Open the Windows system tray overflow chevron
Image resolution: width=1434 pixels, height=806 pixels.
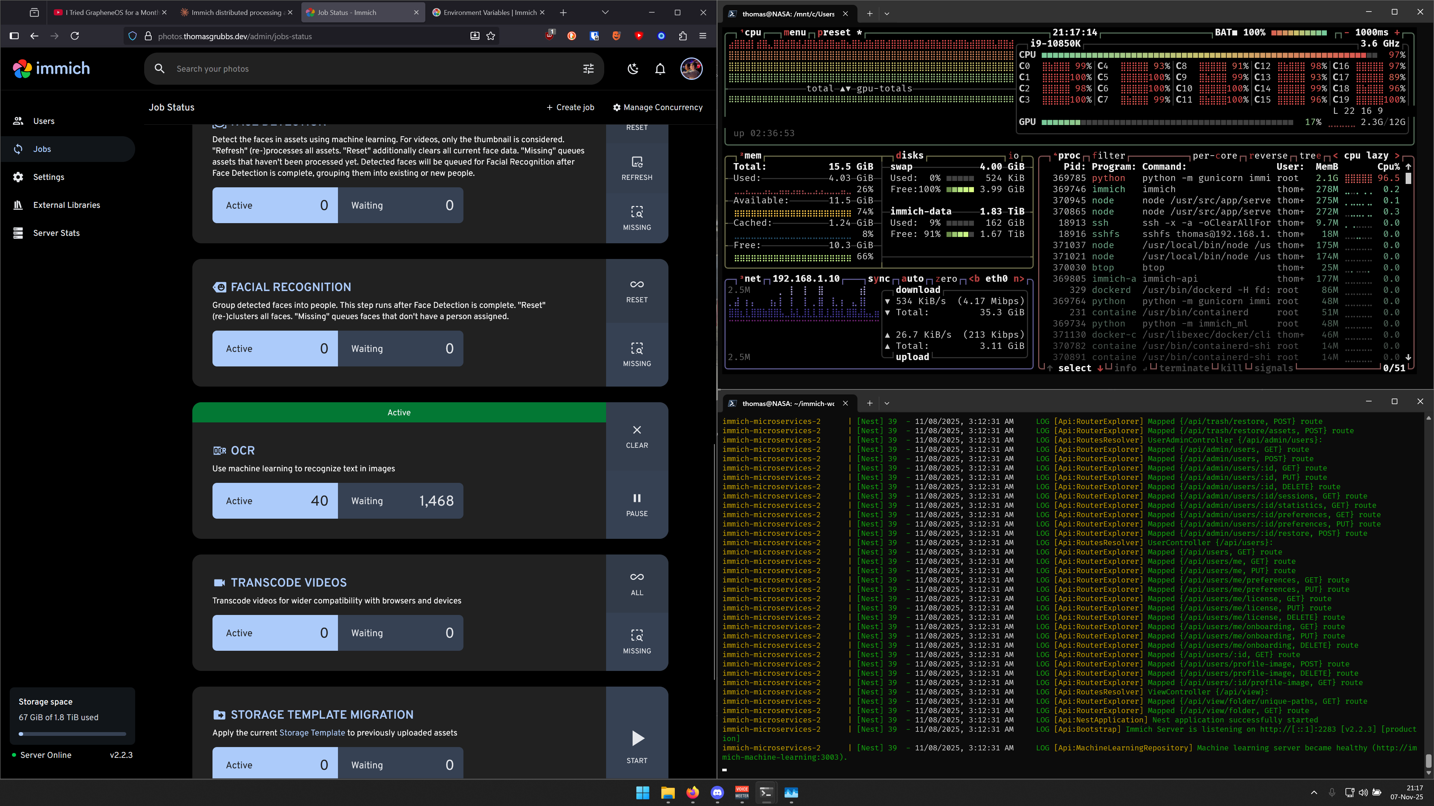pyautogui.click(x=1314, y=793)
